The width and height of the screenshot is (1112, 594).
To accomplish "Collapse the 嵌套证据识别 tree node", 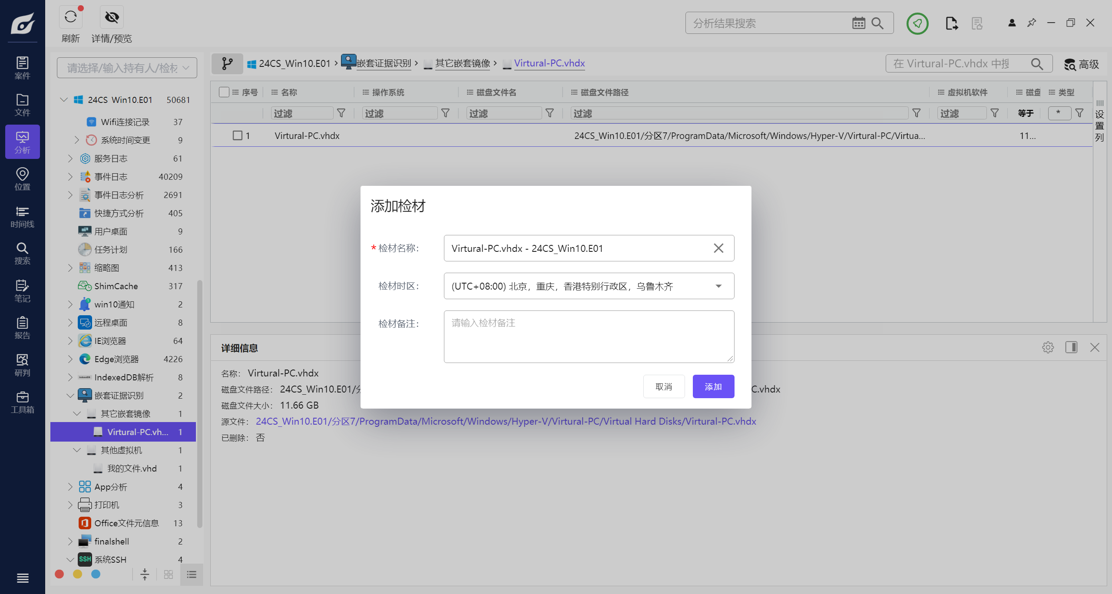I will point(70,396).
